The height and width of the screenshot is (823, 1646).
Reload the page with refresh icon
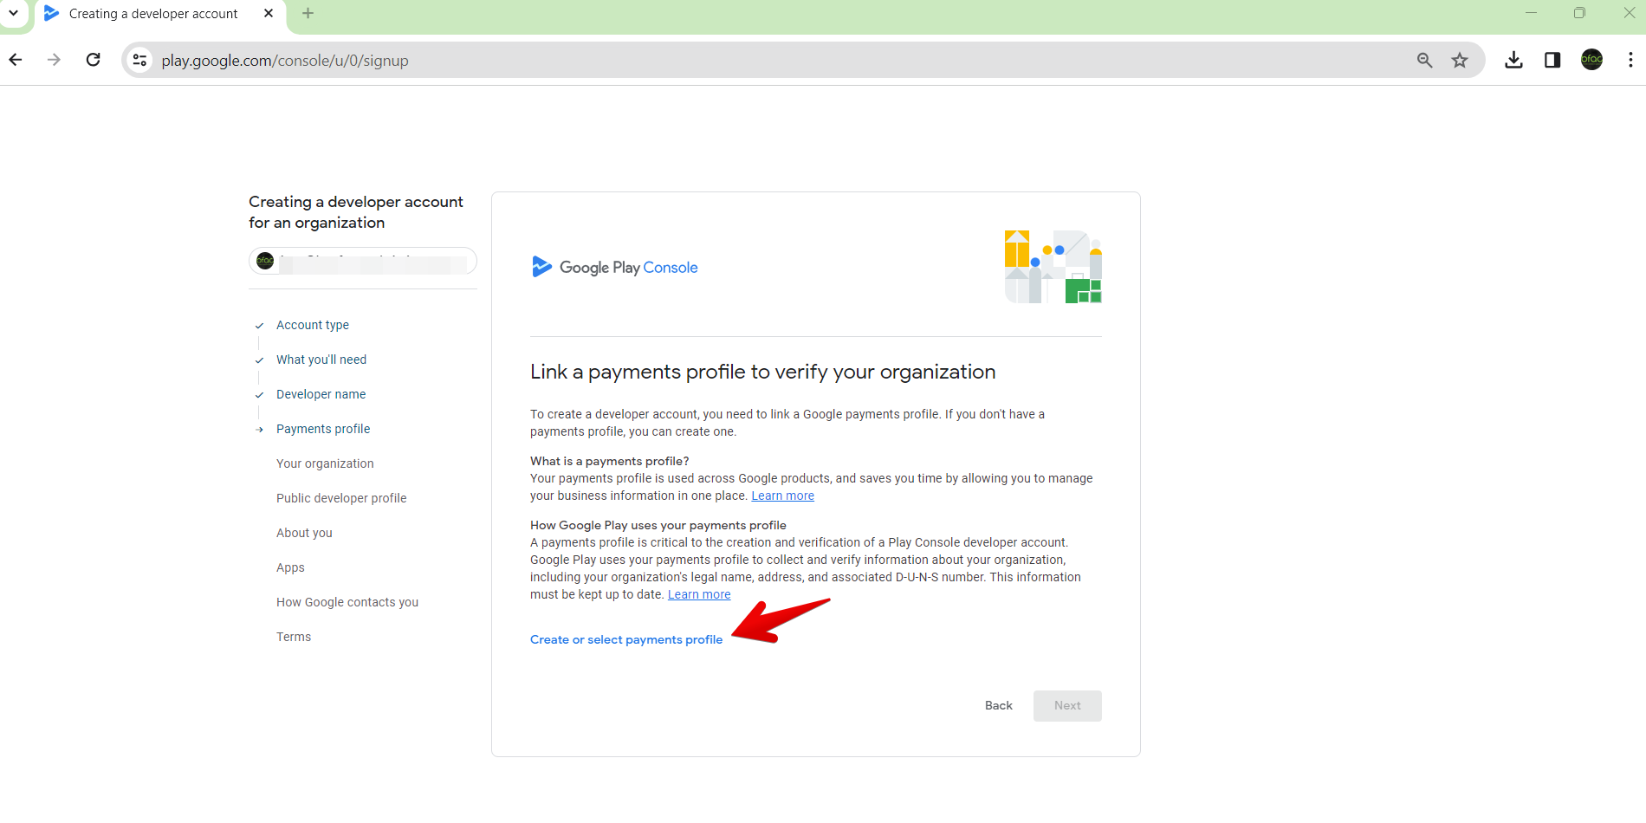pos(94,60)
